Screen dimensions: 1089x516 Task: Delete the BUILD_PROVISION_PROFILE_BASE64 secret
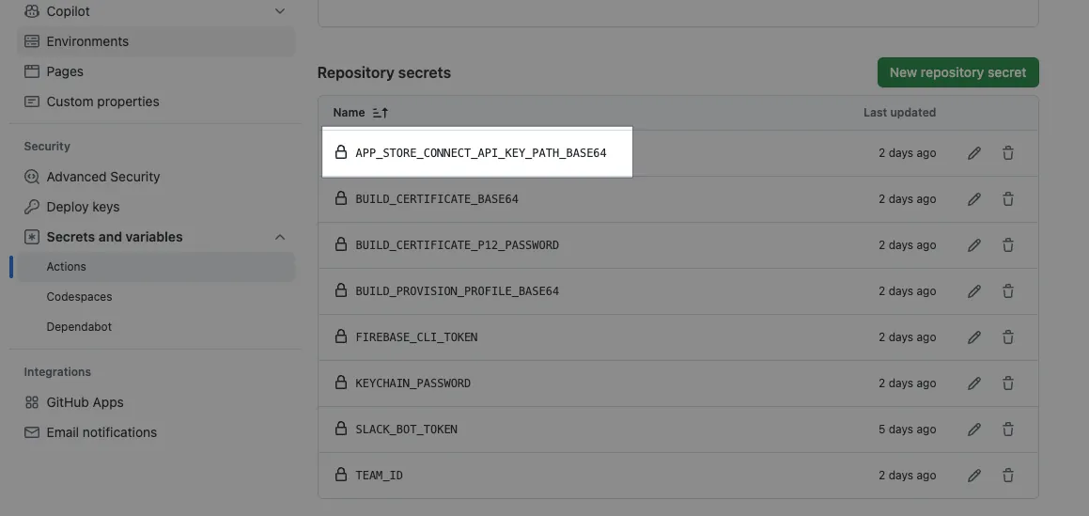(1008, 291)
